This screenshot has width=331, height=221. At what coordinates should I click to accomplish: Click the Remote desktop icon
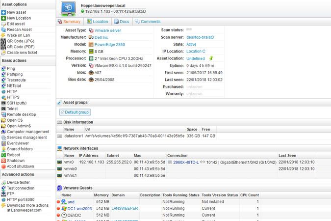[3, 114]
